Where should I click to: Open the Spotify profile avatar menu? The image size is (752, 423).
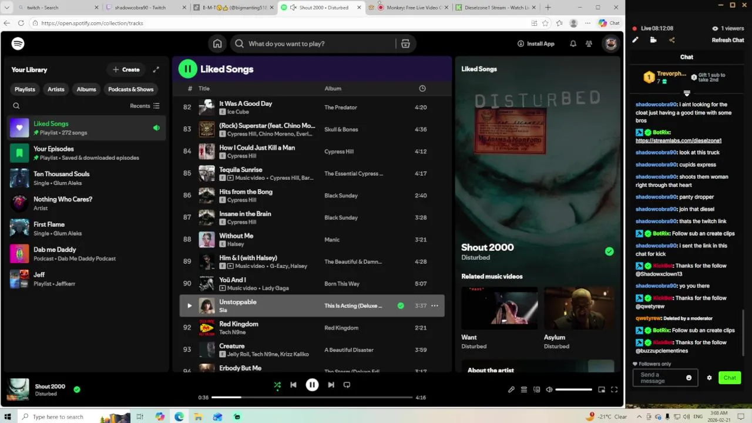tap(610, 43)
